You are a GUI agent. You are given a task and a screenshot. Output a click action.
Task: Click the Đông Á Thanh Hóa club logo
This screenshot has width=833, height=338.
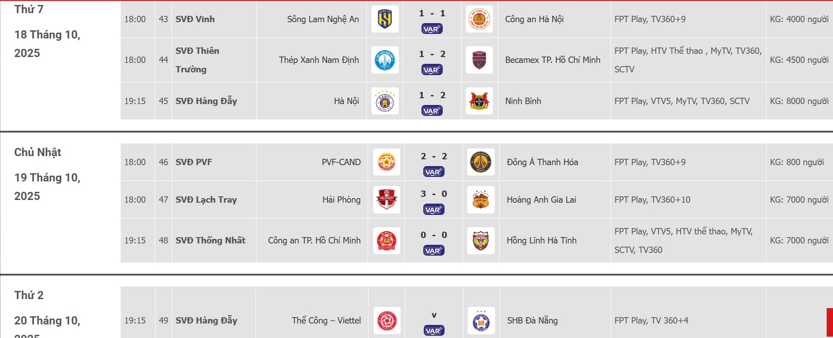pos(481,162)
